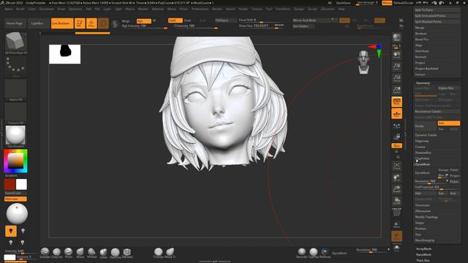Expand the Dynamic Subdiv section
Viewport: 468px width, 263px height.
click(426, 135)
